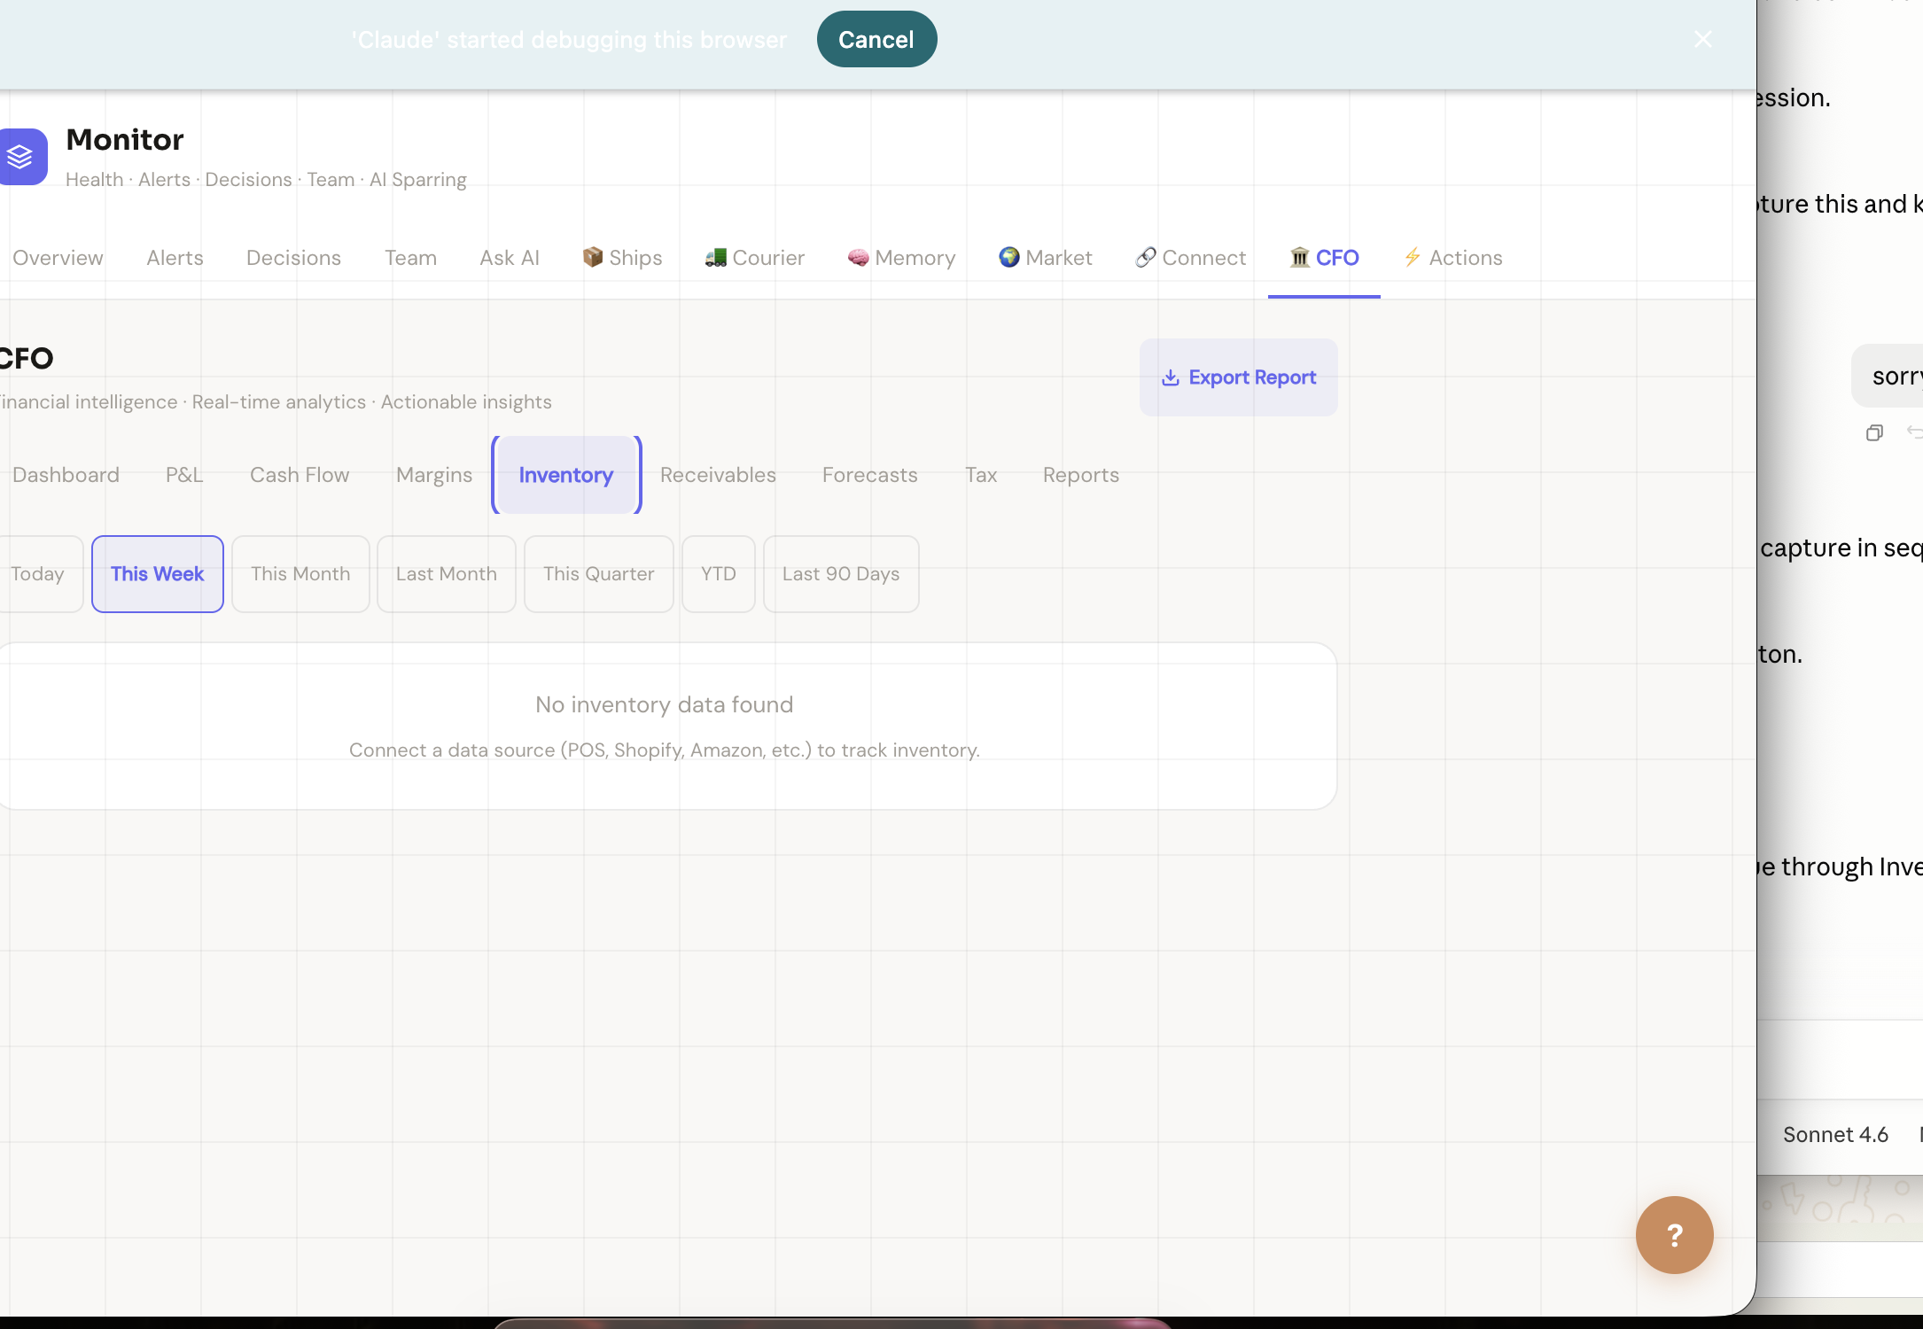Open the help question mark button
Viewport: 1923px width, 1329px height.
pyautogui.click(x=1674, y=1234)
